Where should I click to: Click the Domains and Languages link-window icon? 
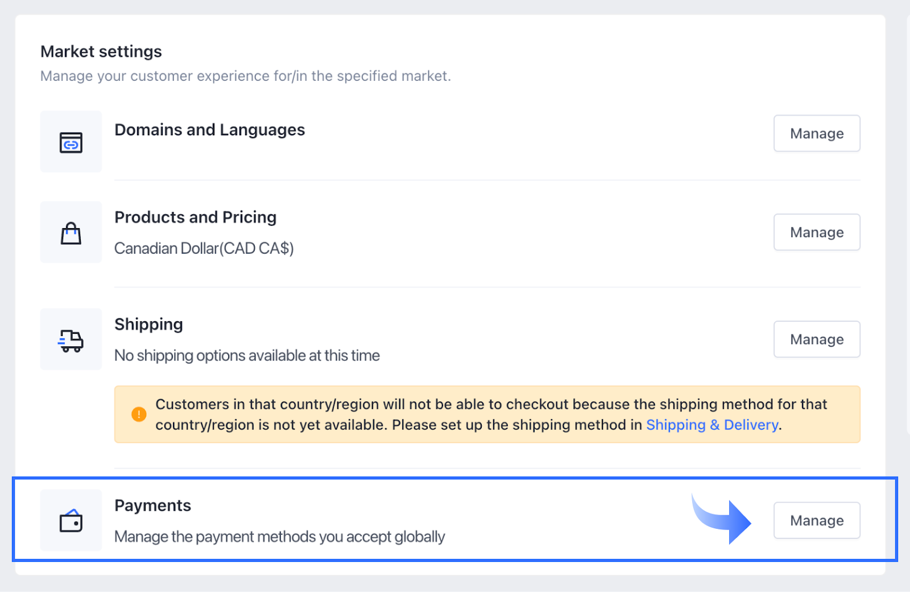pyautogui.click(x=71, y=142)
